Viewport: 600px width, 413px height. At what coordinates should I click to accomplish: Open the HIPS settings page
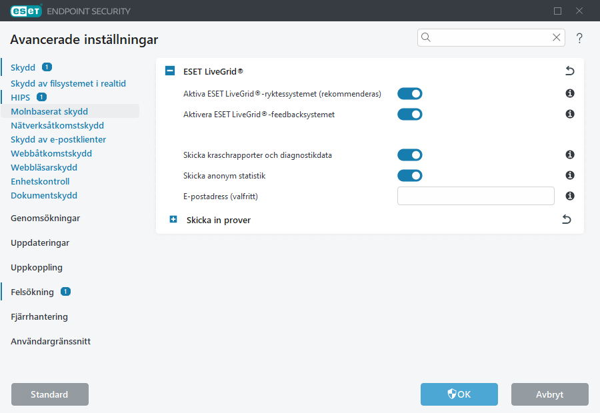[x=20, y=97]
